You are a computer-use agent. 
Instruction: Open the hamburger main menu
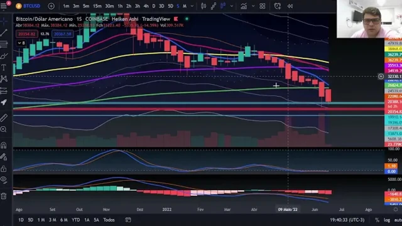point(4,6)
